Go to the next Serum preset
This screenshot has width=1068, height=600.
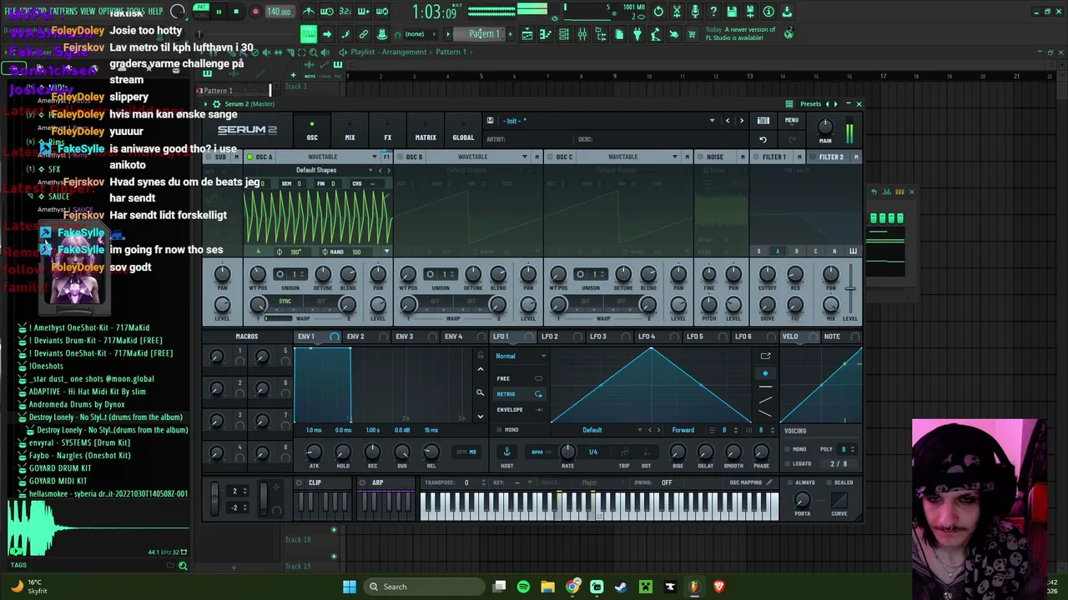[x=741, y=121]
